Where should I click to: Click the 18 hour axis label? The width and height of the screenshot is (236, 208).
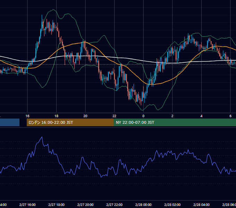56,116
